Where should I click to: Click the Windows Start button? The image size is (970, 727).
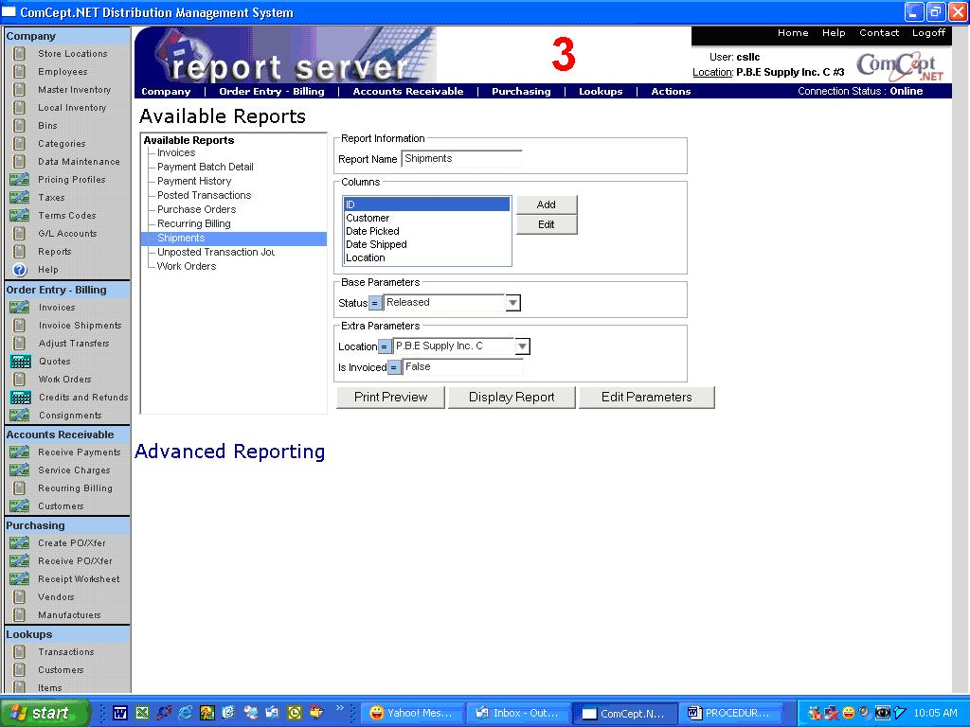tap(45, 713)
